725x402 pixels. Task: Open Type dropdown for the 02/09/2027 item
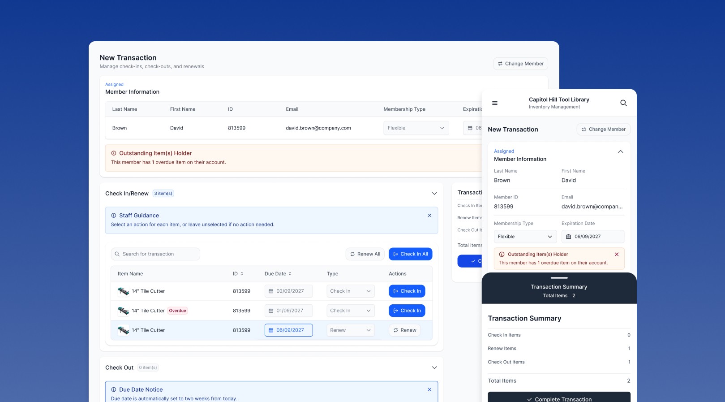(351, 291)
